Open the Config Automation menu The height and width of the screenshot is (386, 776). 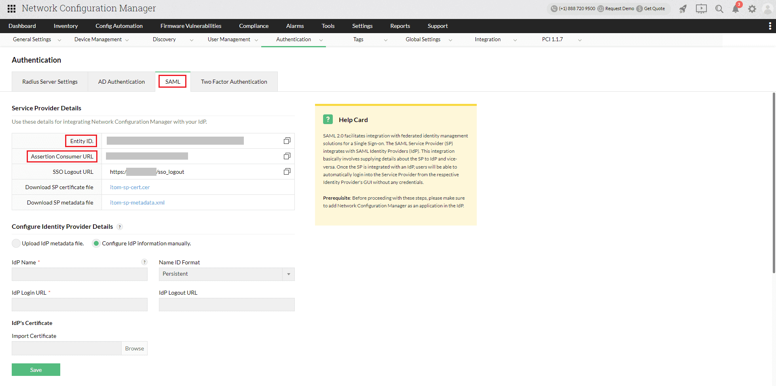(119, 26)
